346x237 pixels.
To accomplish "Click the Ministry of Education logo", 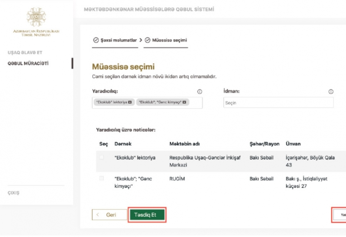I will (x=36, y=22).
